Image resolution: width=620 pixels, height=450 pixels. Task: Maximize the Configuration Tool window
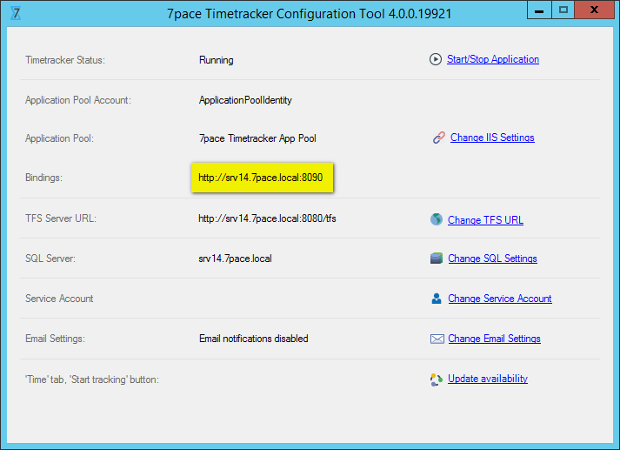pyautogui.click(x=563, y=10)
